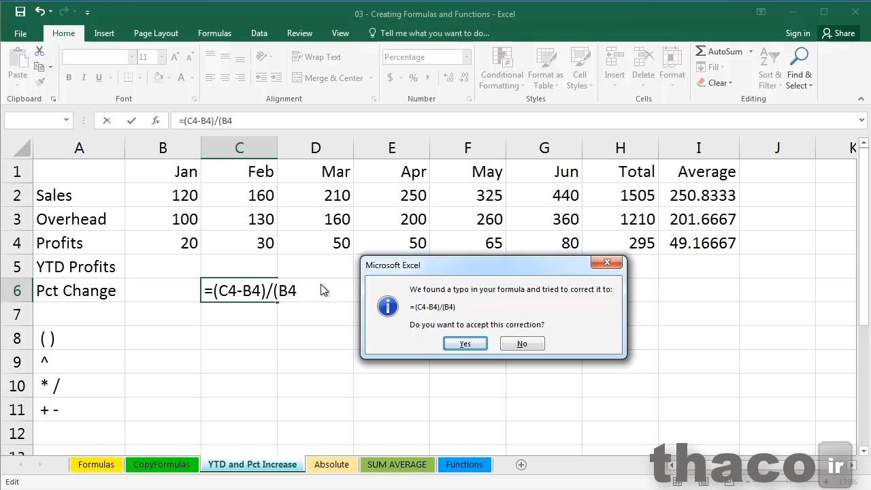Click the Percent Style icon
The image size is (871, 490).
click(x=413, y=78)
